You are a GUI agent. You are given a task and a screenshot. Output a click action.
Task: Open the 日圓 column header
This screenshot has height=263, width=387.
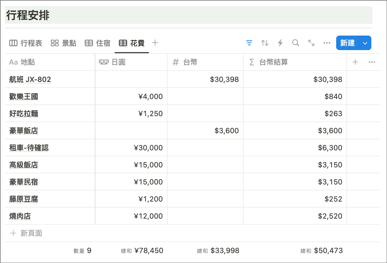[131, 62]
